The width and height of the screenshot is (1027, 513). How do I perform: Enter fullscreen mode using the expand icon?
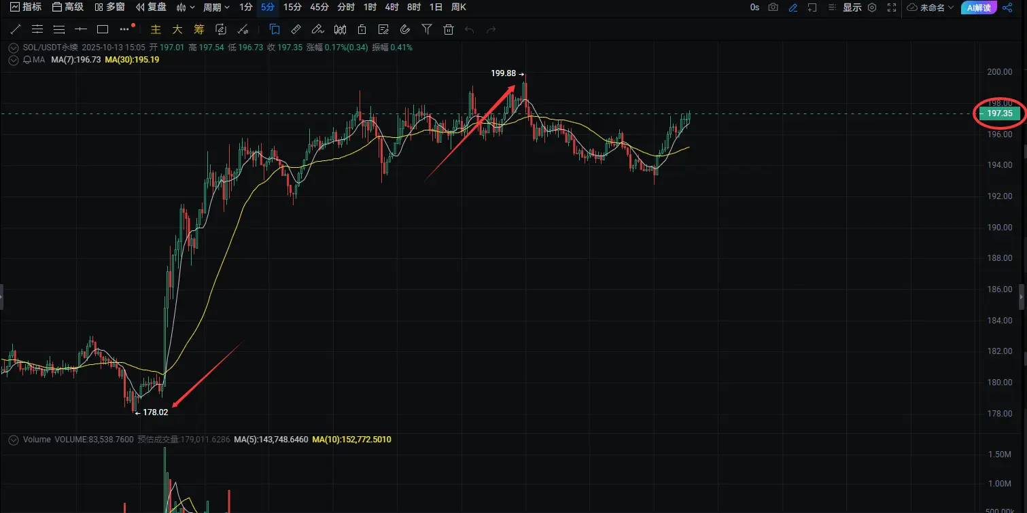[x=892, y=7]
